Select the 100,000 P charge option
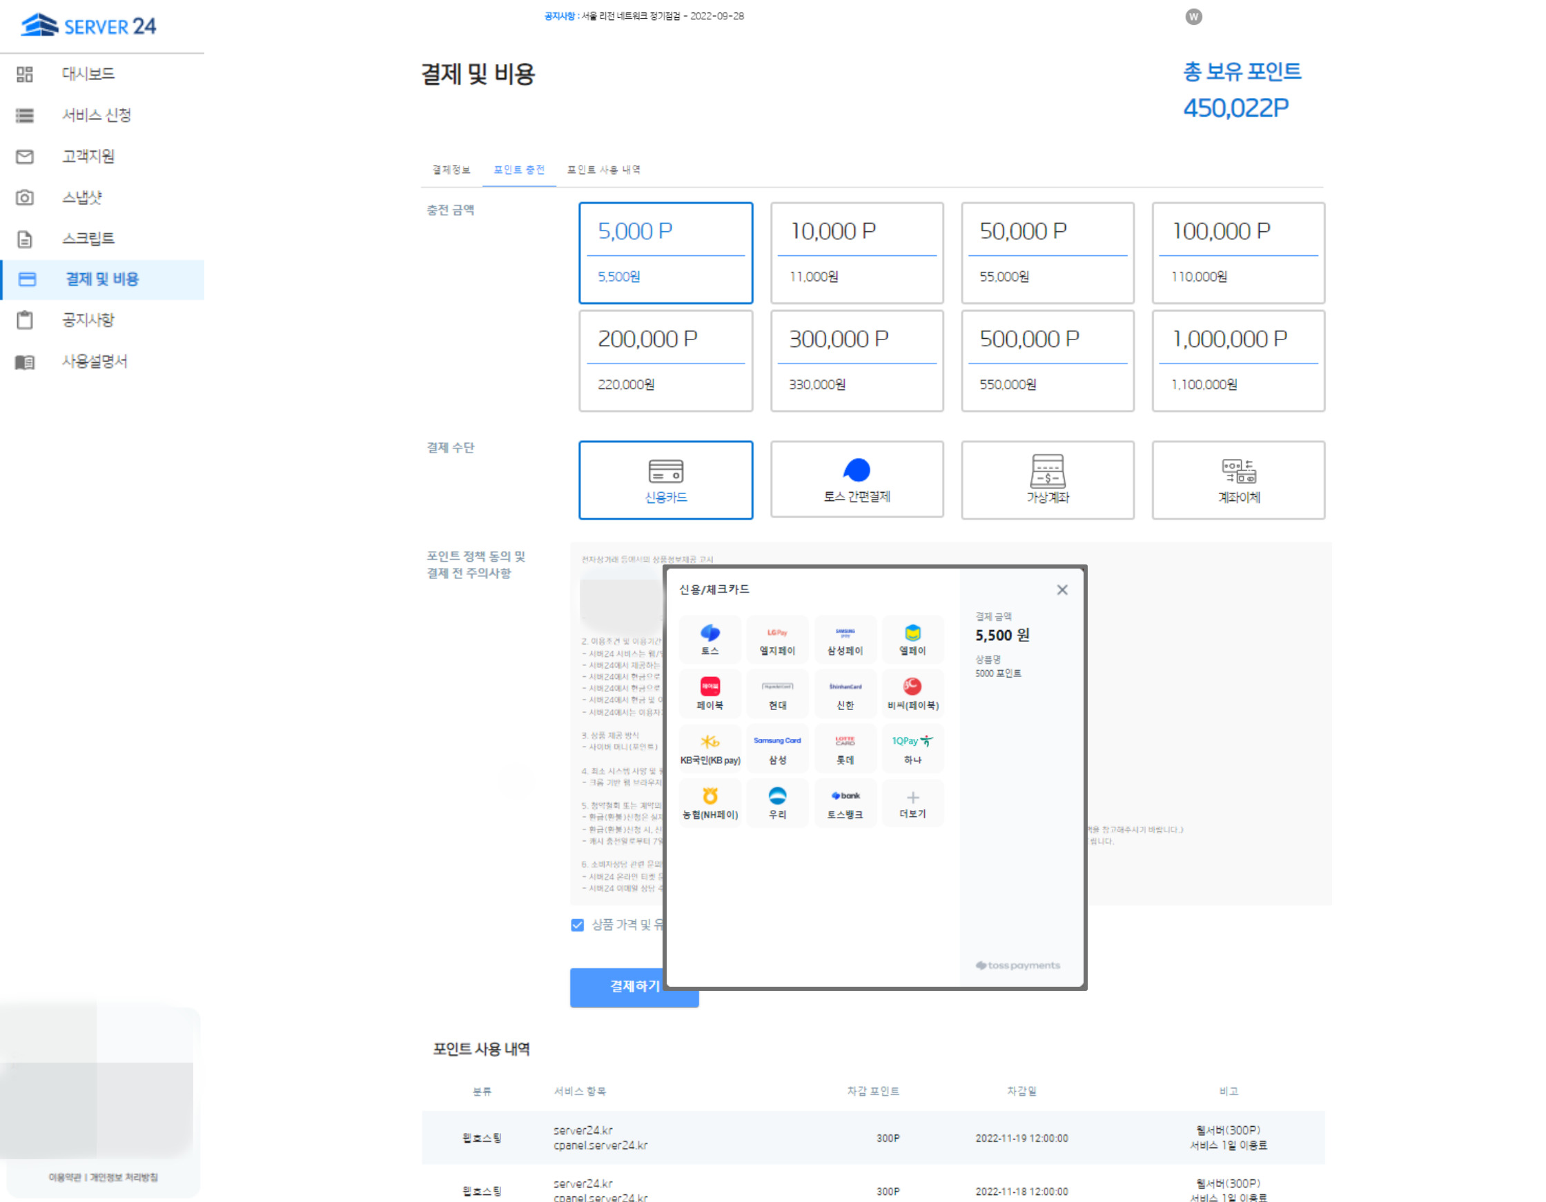 pyautogui.click(x=1238, y=253)
